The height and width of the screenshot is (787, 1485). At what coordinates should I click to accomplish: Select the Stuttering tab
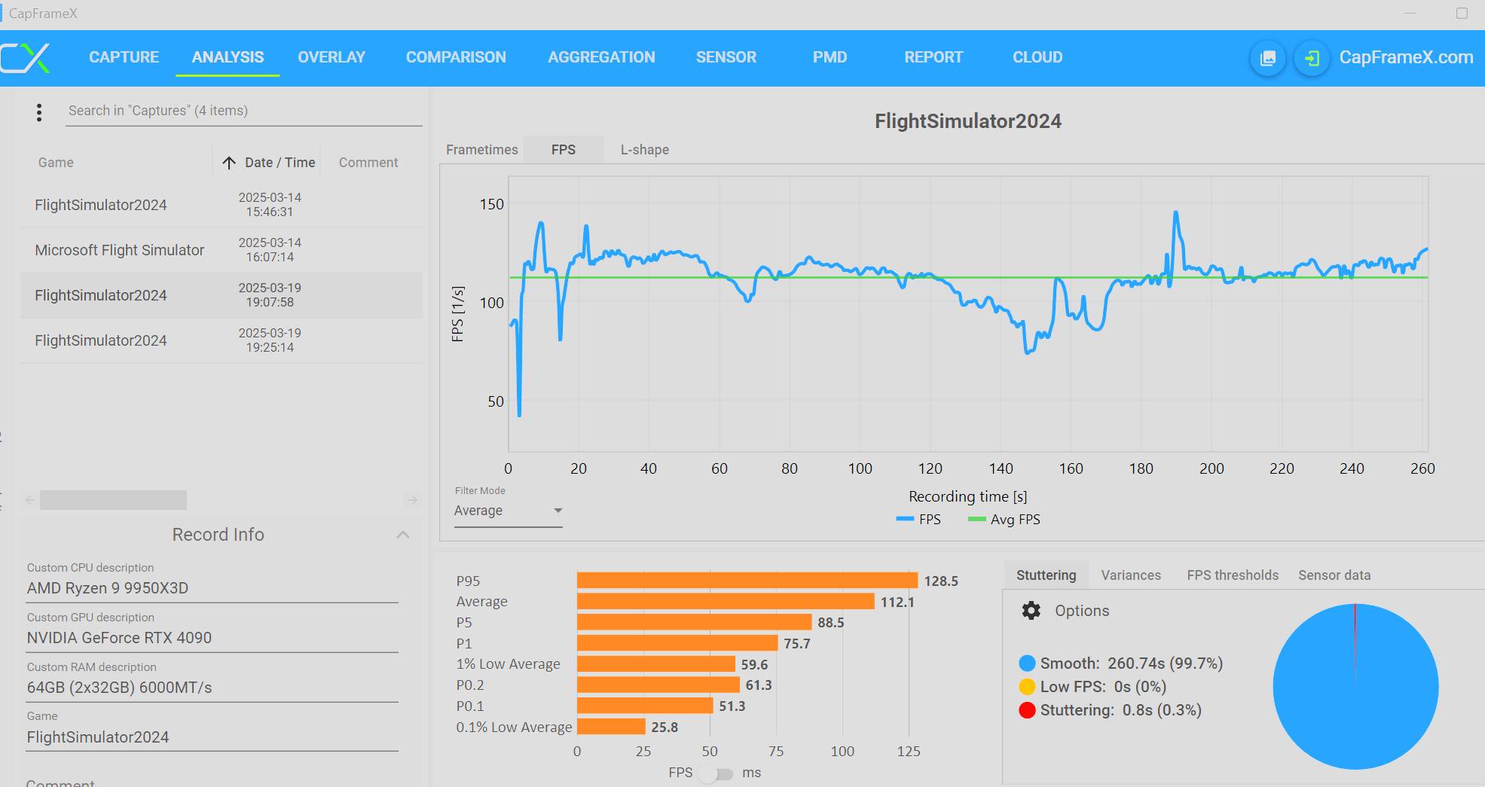pyautogui.click(x=1046, y=575)
